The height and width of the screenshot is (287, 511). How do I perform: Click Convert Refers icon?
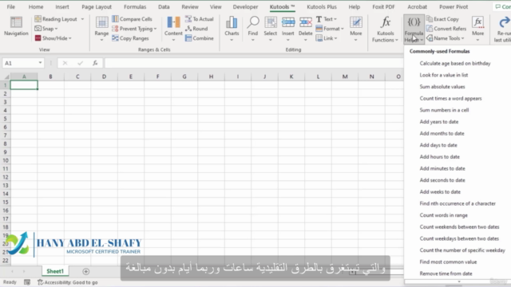click(430, 29)
